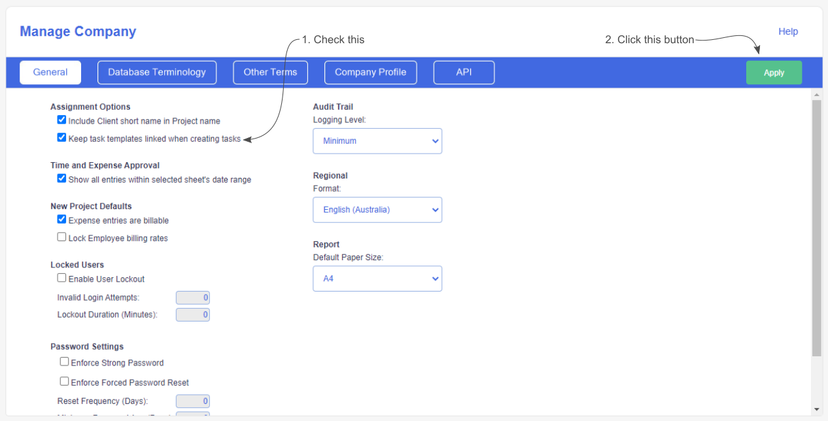Open the Other Terms tab
Image resolution: width=828 pixels, height=421 pixels.
tap(270, 72)
